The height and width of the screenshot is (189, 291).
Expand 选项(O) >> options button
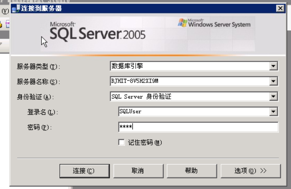(250, 171)
